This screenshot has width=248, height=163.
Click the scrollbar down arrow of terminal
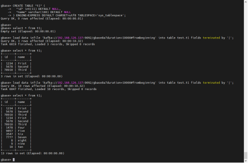click(246, 161)
